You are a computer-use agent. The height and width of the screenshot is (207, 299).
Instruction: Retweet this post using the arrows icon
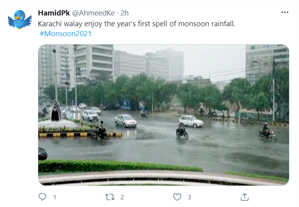coord(110,197)
